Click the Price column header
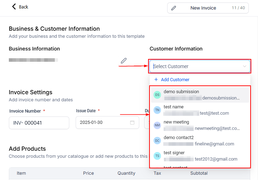 click(x=88, y=173)
